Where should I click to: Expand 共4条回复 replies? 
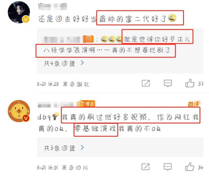click(60, 63)
